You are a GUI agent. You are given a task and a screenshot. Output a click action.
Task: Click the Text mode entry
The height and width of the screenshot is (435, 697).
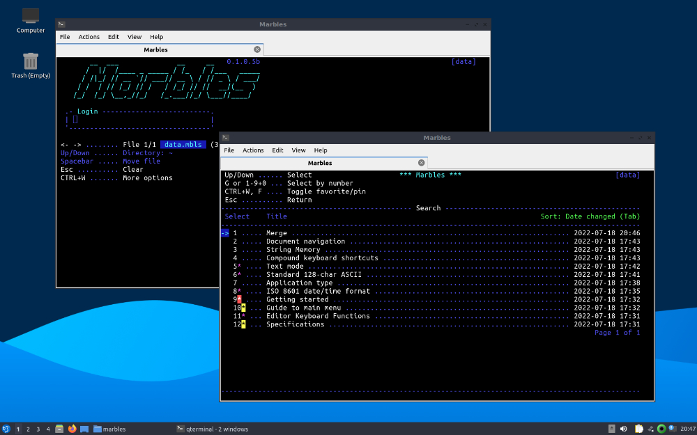(x=285, y=267)
